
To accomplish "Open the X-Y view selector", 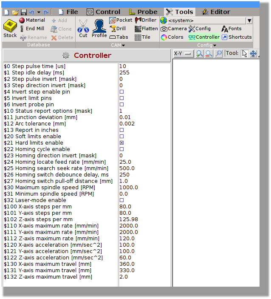I will [183, 54].
